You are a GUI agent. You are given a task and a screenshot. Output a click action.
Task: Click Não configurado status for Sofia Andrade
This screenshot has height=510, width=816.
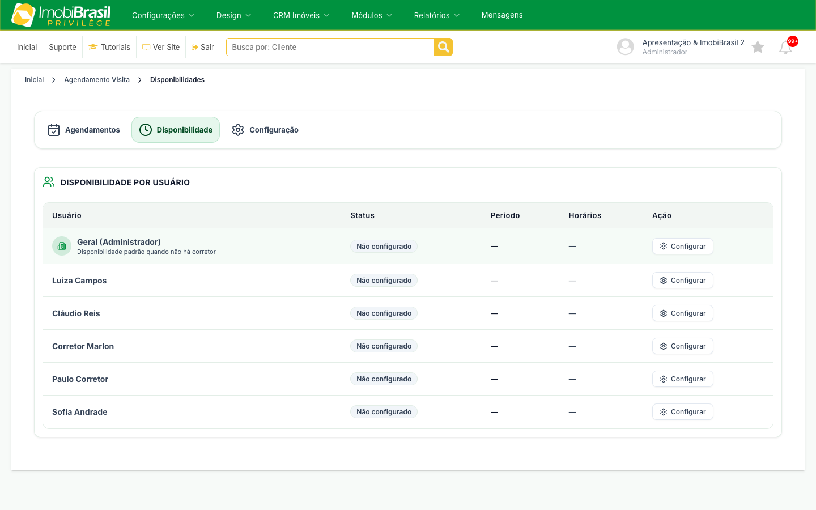click(384, 412)
